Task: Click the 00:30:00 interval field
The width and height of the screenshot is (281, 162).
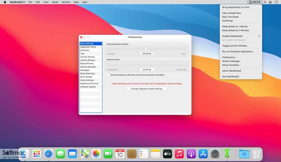Action: (x=147, y=54)
